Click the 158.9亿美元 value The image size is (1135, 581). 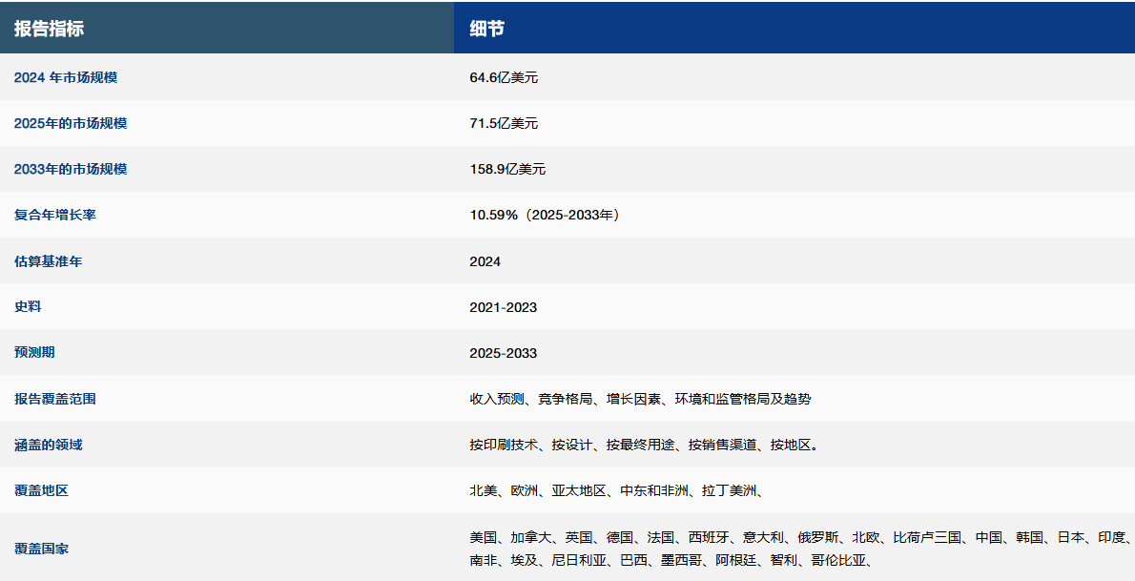(507, 169)
